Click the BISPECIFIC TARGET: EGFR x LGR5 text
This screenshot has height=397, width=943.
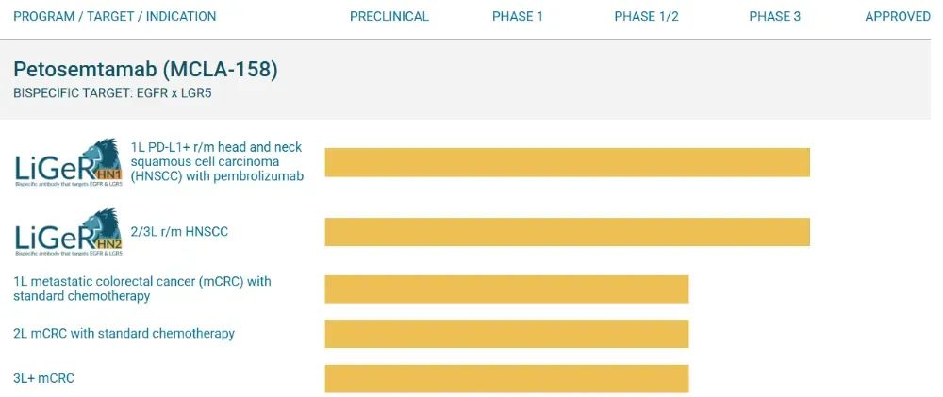click(112, 94)
